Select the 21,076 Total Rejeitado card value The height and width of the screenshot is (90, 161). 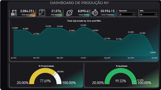[56, 11]
